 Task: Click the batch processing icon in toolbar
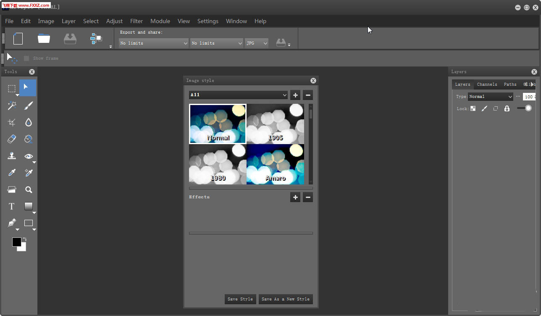(x=96, y=39)
